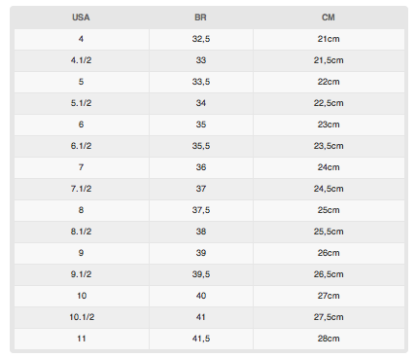Click the 22,5cm cell
This screenshot has height=358, width=416.
329,103
